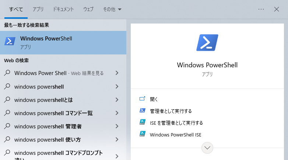Open the その他 dropdown menu
This screenshot has width=288, height=160.
[x=112, y=9]
